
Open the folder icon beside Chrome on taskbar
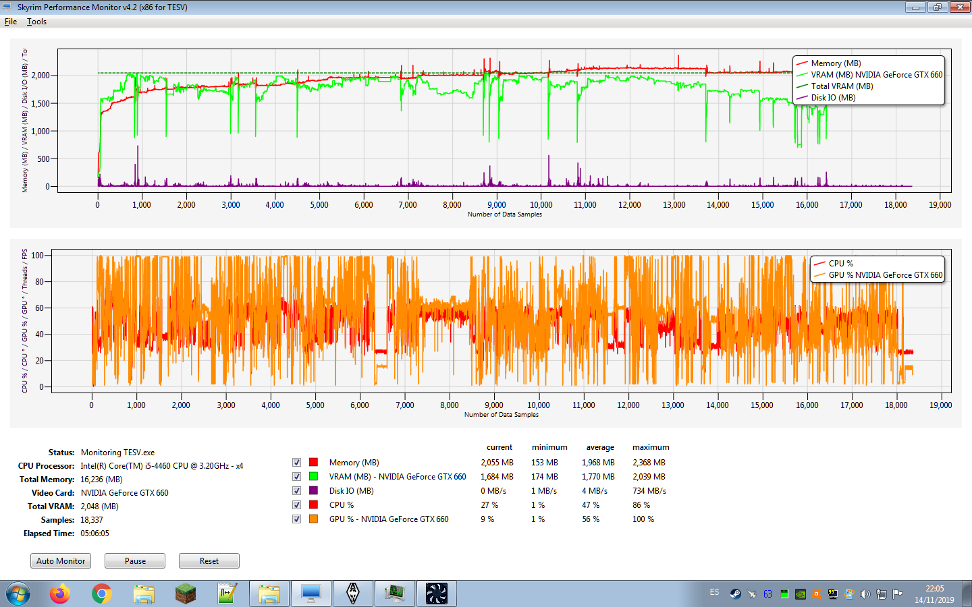[x=144, y=594]
